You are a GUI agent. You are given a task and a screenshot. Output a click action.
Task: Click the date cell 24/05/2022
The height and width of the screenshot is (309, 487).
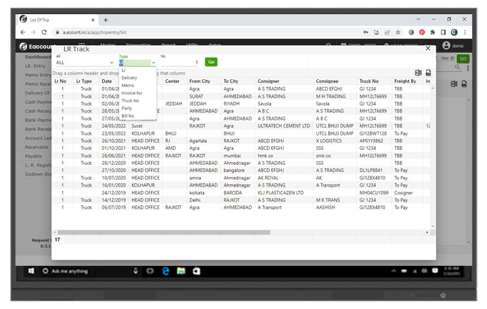pos(114,126)
